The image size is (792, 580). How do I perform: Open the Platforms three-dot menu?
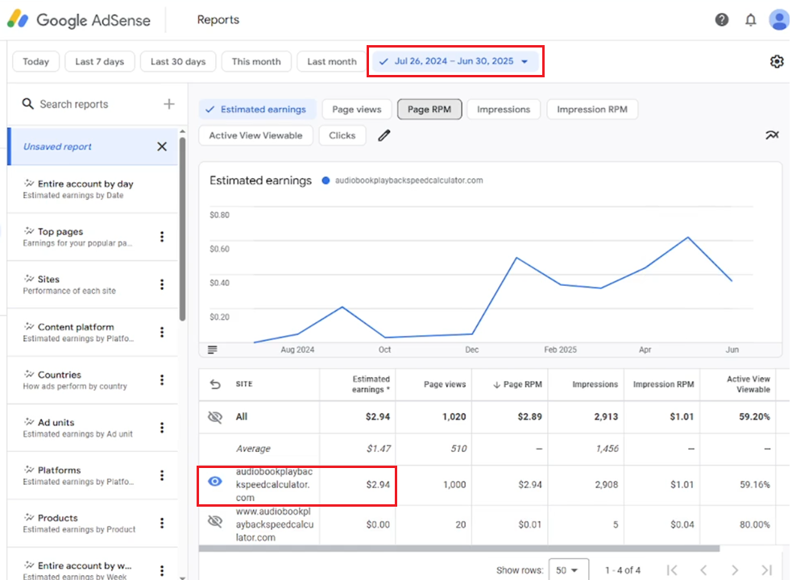(162, 475)
